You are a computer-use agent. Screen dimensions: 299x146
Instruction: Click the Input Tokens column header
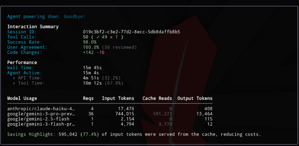click(x=118, y=98)
